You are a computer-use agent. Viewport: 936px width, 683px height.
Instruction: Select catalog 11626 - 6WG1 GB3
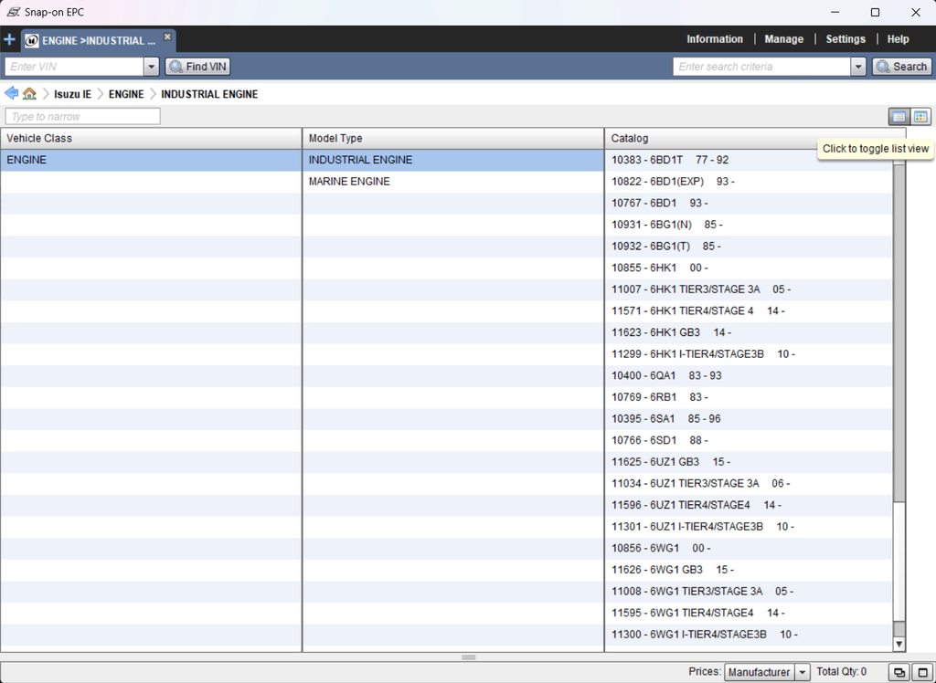point(749,570)
